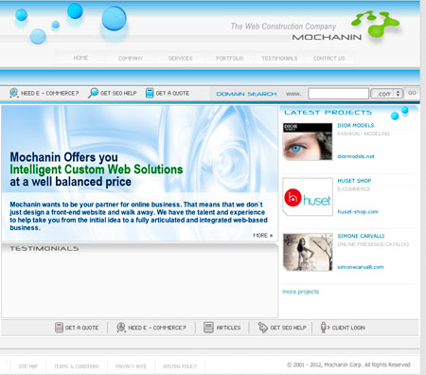The height and width of the screenshot is (375, 426).
Task: Open the Dior Models project thumbnail
Action: (x=308, y=142)
